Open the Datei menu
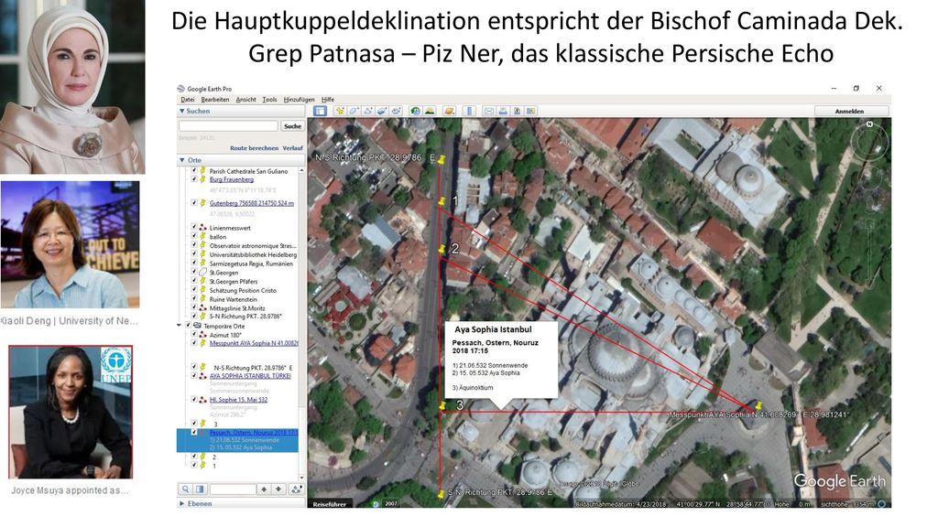Screen dimensions: 938x527 pyautogui.click(x=188, y=100)
